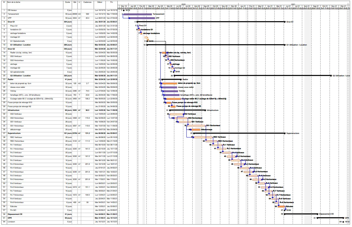Select the "Sep 20" month in the timescale
Image resolution: width=352 pixels, height=227 pixels.
click(x=206, y=6)
